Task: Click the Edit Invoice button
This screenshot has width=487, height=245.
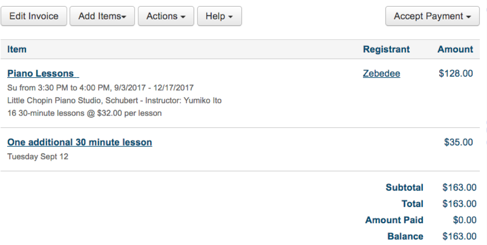Action: 34,16
